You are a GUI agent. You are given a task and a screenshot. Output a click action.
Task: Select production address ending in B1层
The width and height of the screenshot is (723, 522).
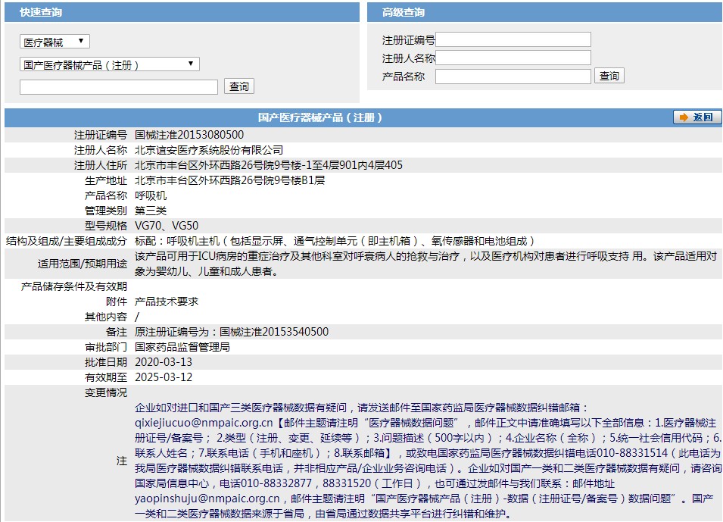[x=229, y=180]
